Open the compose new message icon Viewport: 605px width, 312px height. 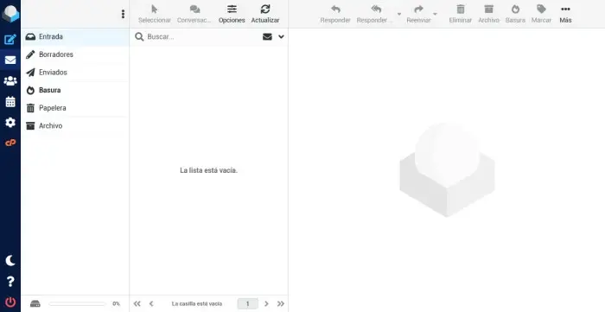[x=10, y=40]
